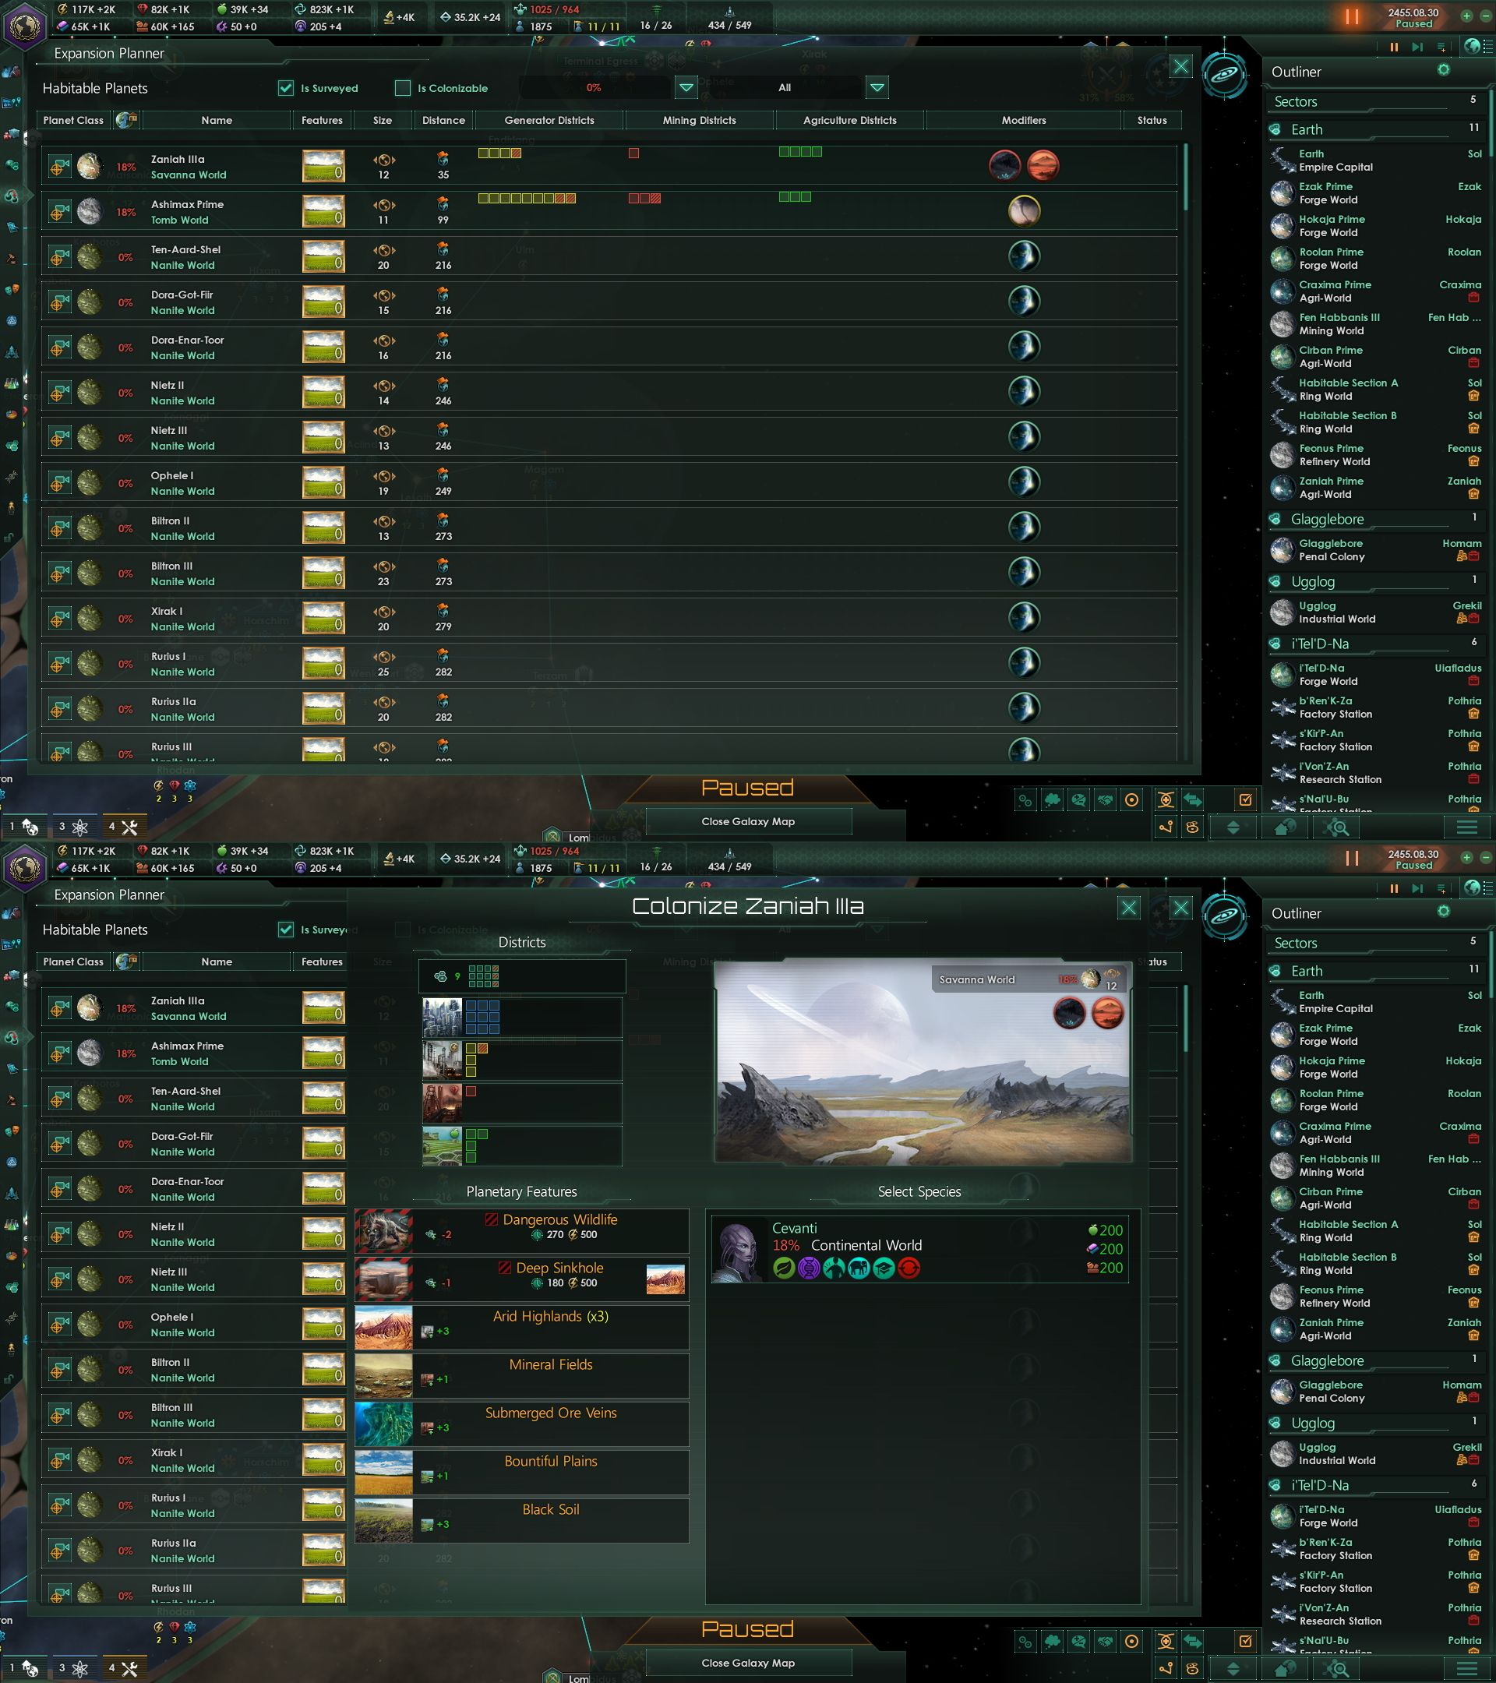Toggle the flag filter beside Planet Class header

point(127,120)
